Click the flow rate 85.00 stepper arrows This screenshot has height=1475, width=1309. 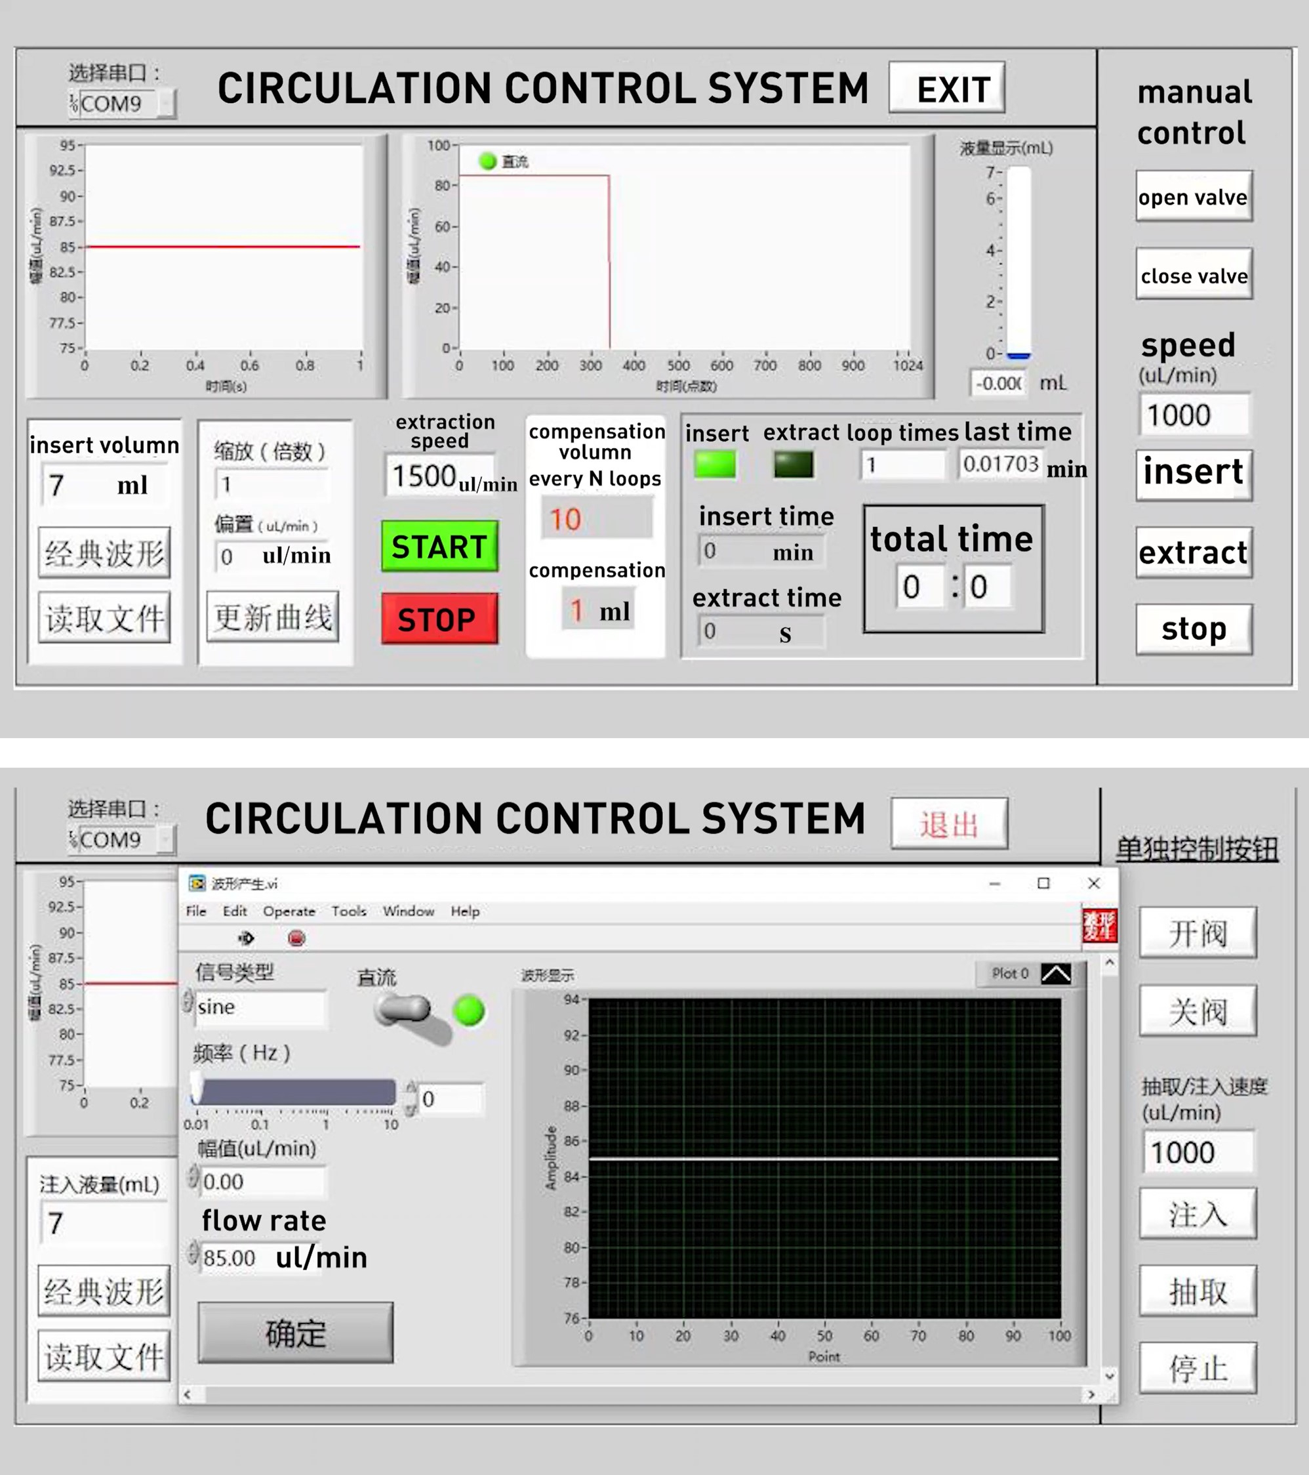(193, 1253)
